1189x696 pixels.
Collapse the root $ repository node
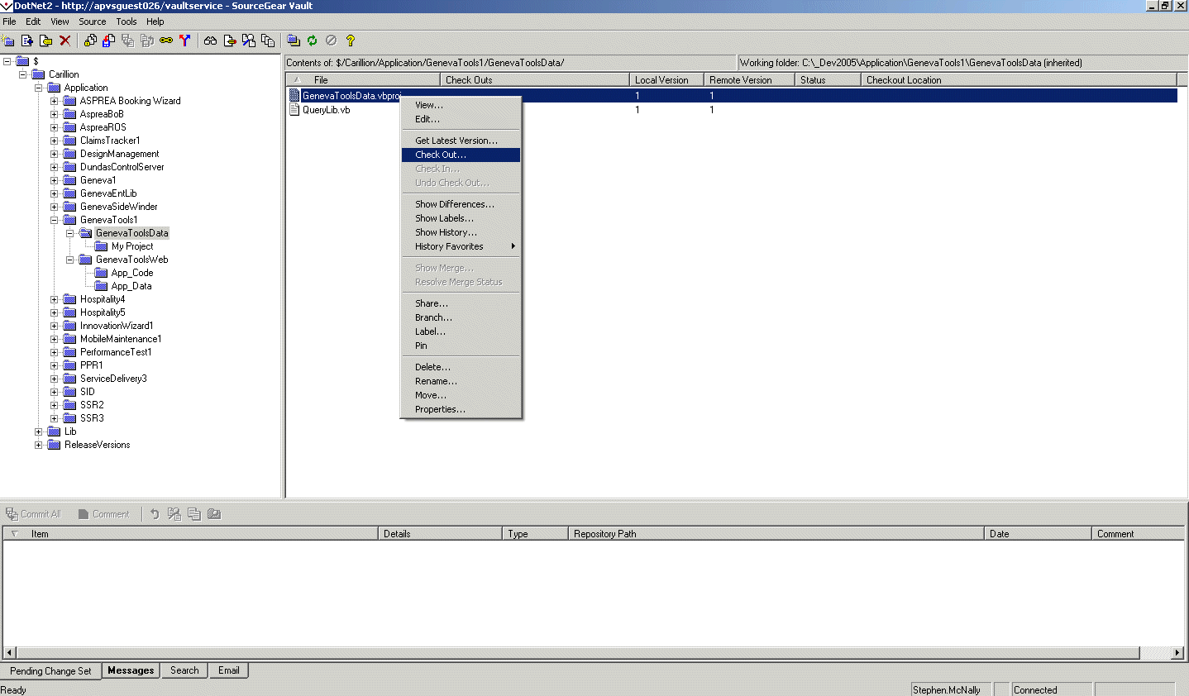7,61
